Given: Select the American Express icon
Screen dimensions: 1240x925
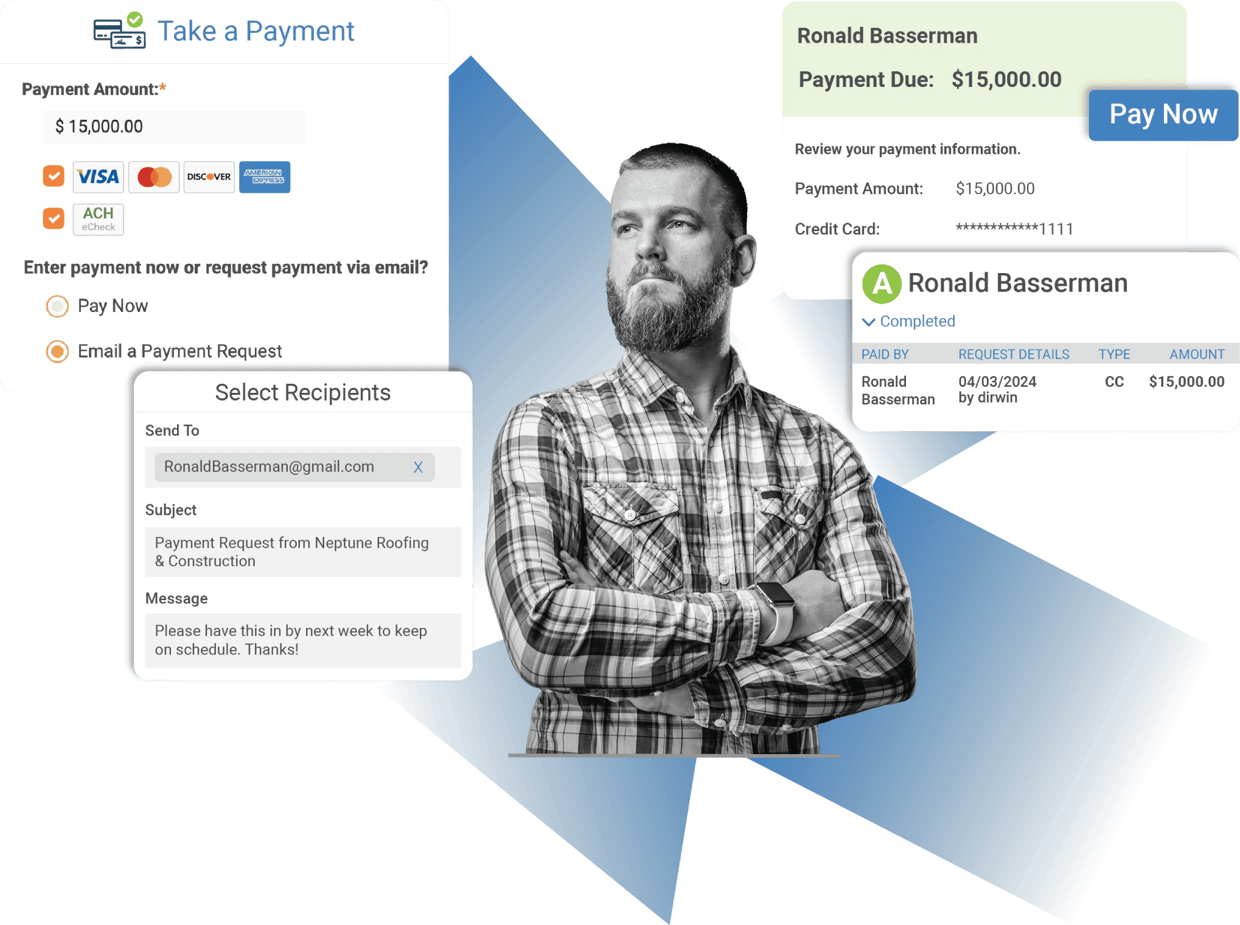Looking at the screenshot, I should [x=262, y=177].
